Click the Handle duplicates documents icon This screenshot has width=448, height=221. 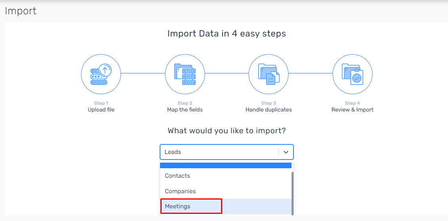pyautogui.click(x=269, y=73)
